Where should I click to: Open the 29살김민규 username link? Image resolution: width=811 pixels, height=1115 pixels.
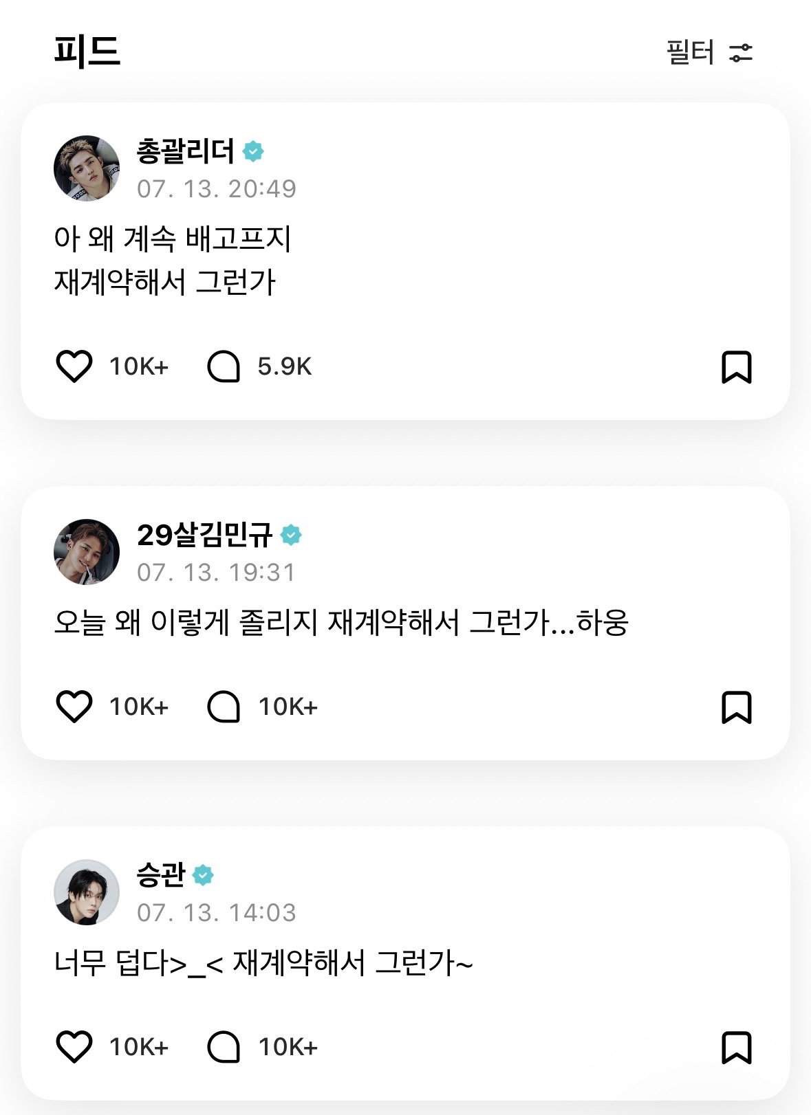204,534
